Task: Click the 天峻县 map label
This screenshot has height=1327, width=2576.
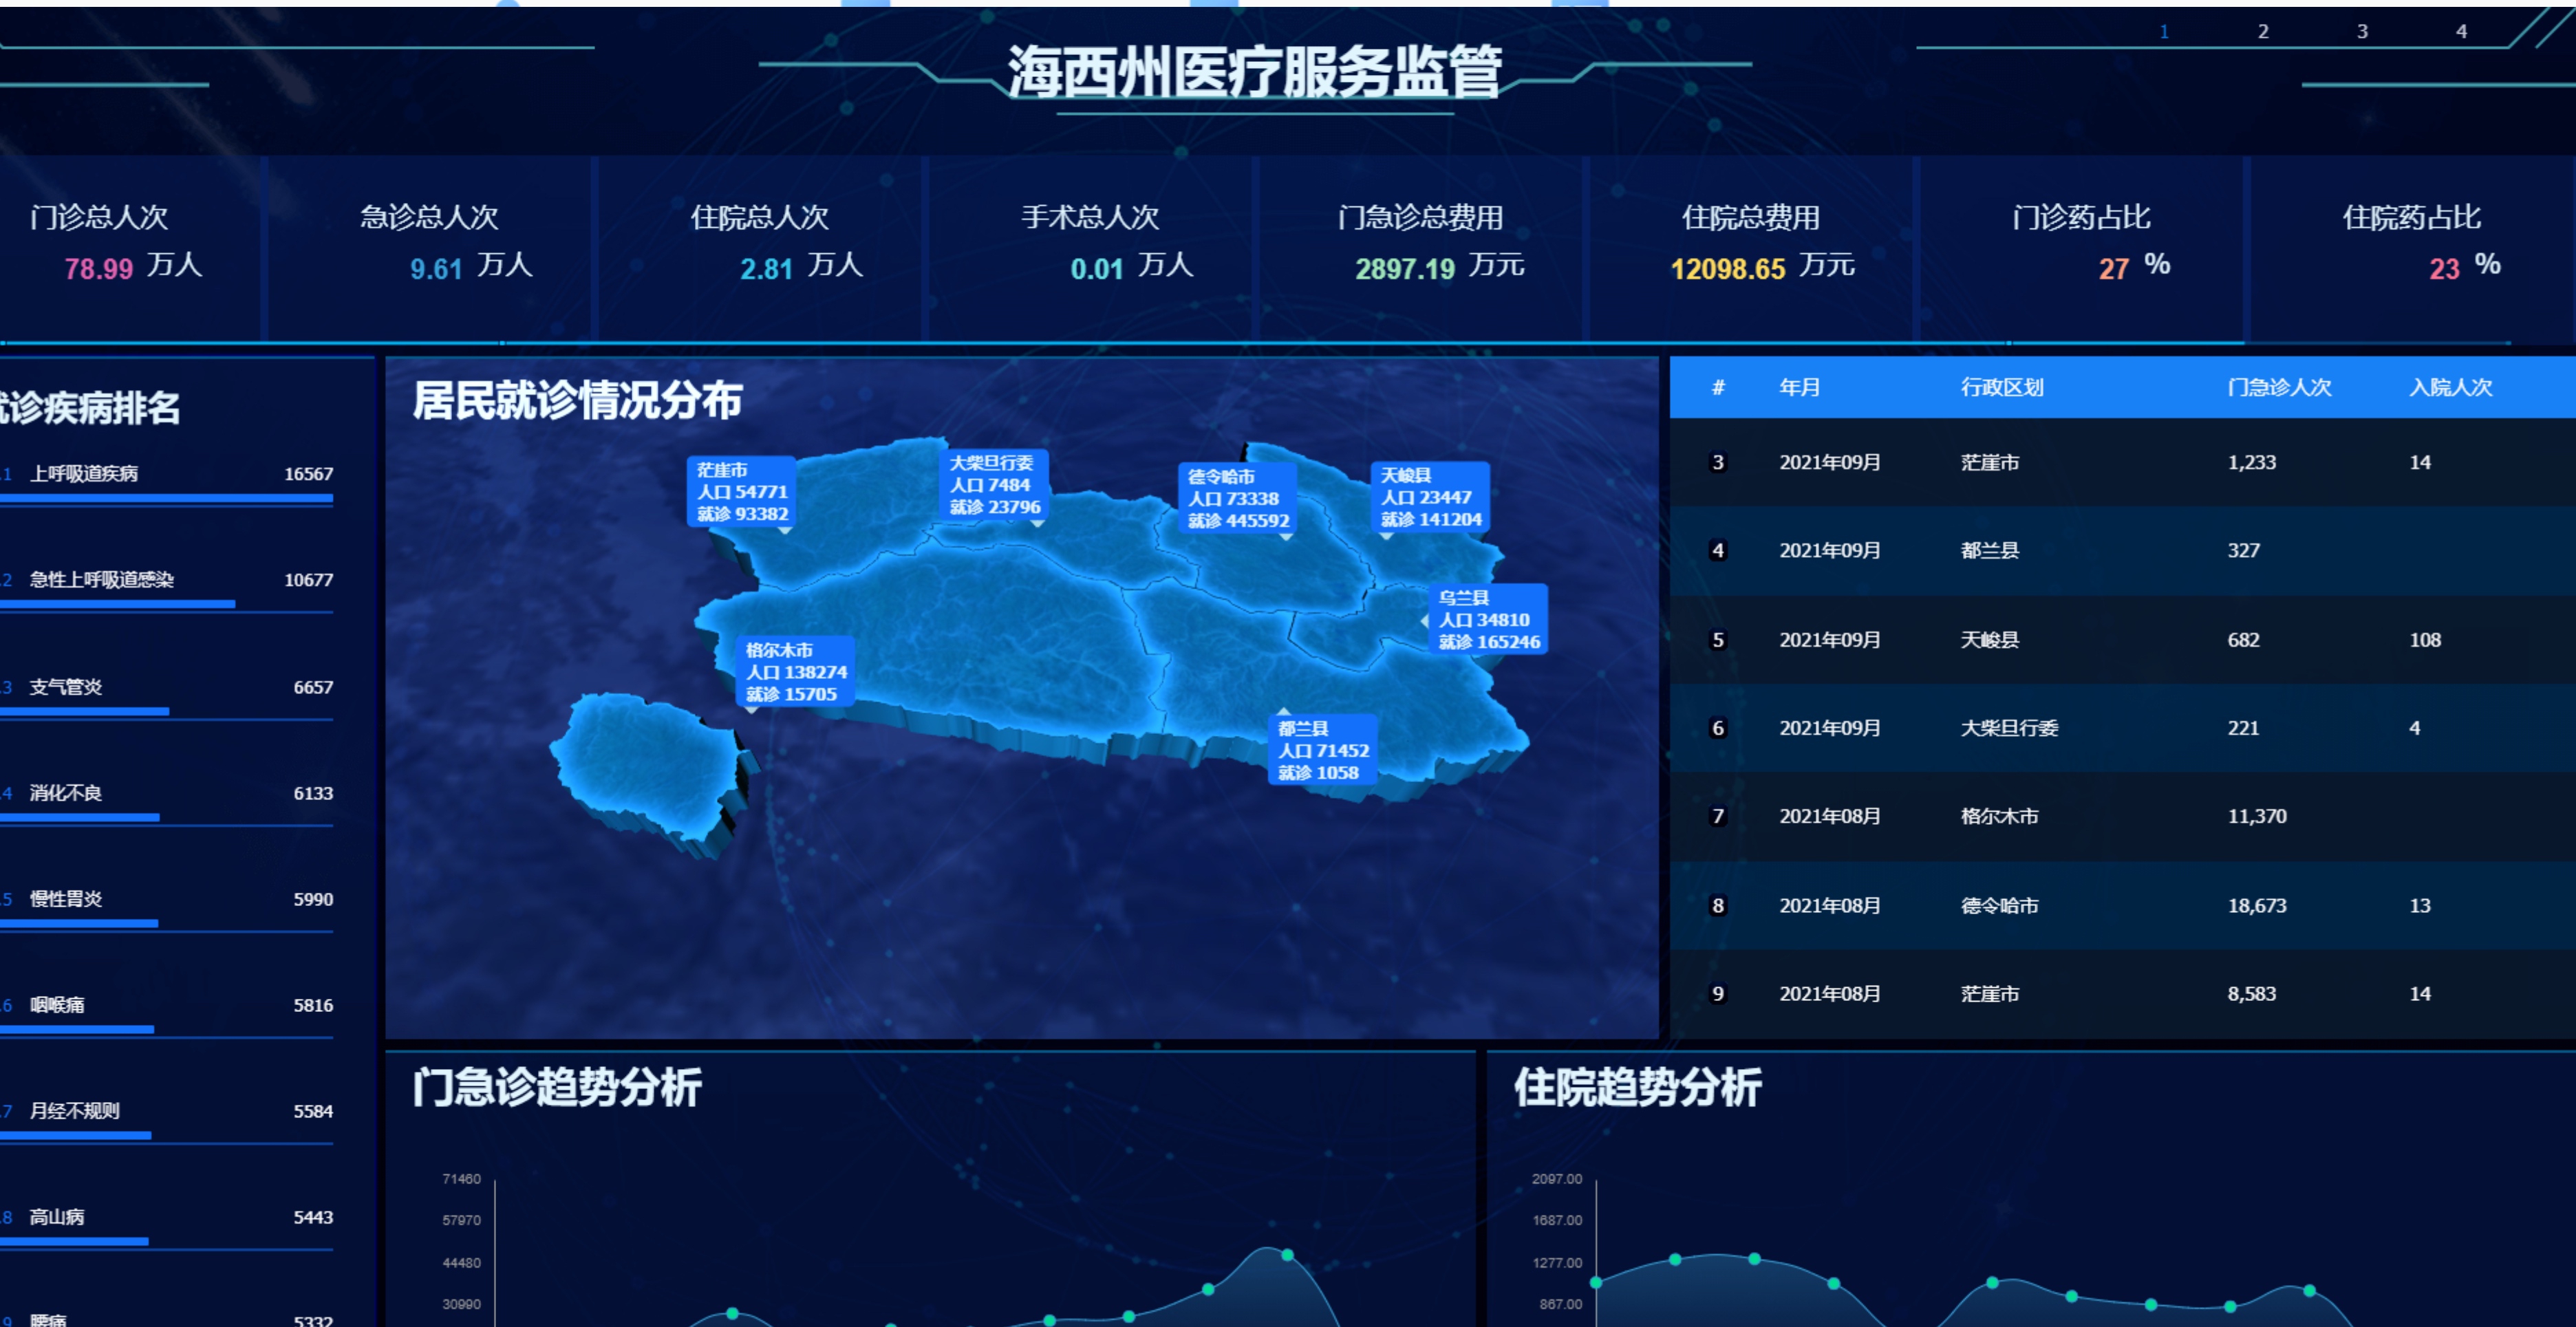Action: (x=1430, y=497)
